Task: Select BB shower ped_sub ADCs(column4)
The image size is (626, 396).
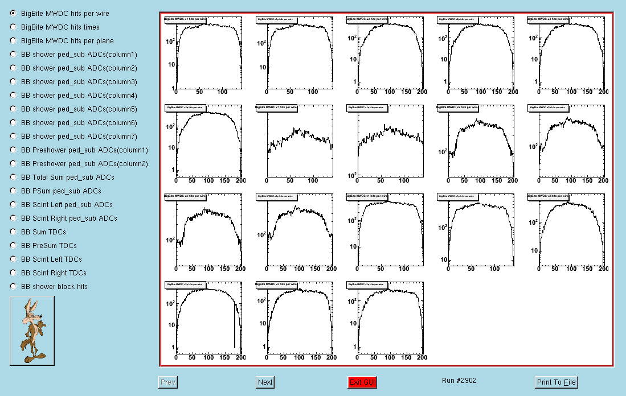Action: coord(13,95)
